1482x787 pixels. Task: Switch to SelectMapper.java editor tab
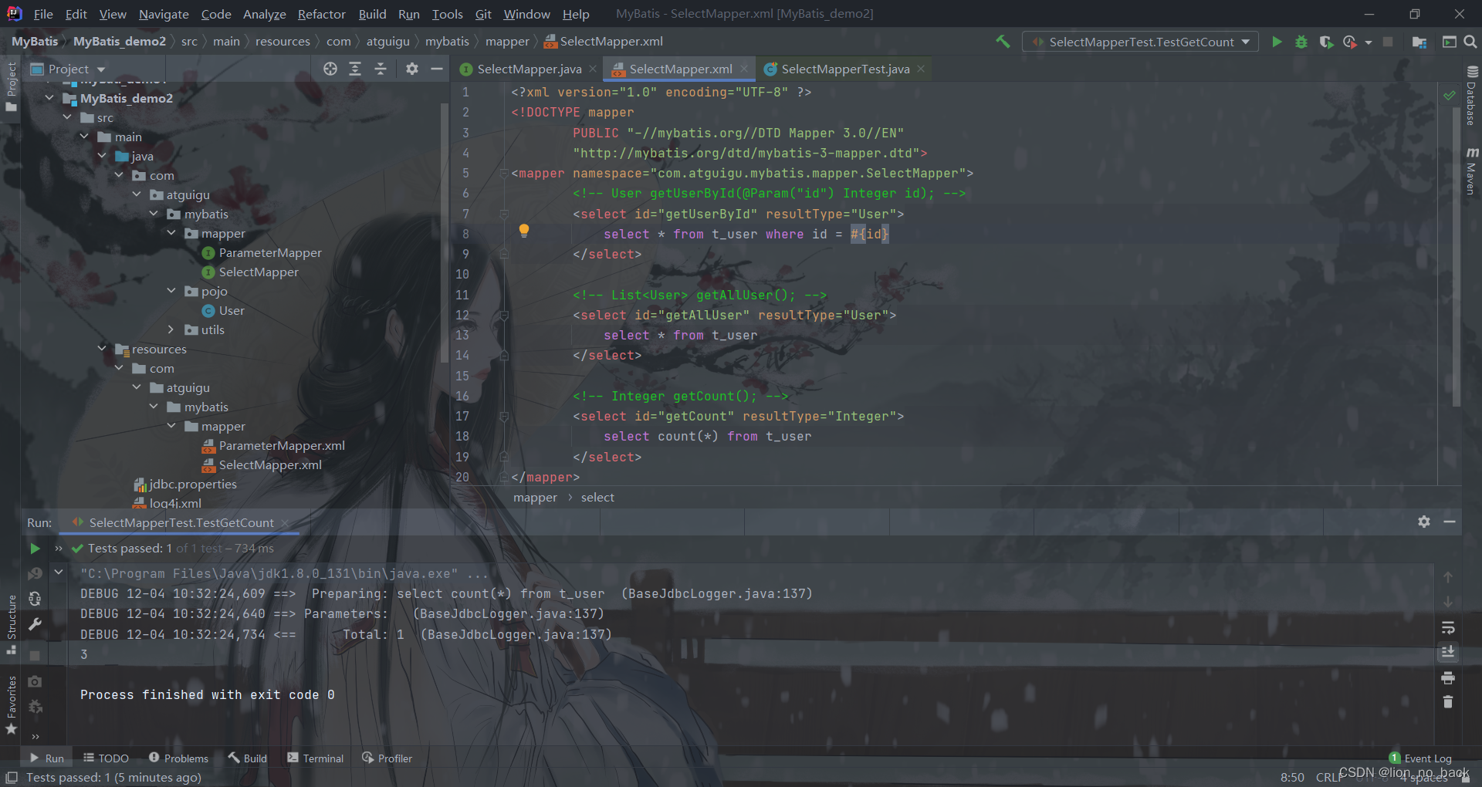529,69
